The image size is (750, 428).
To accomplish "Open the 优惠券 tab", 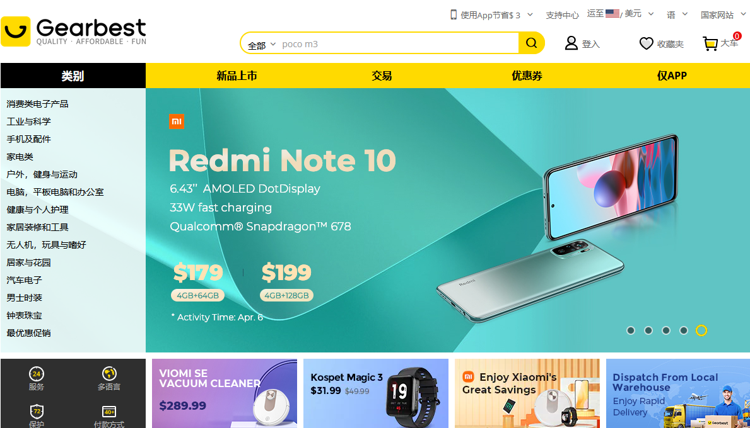I will click(x=527, y=76).
